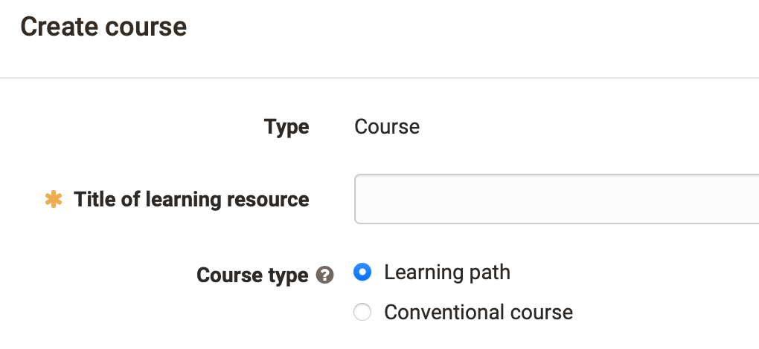This screenshot has width=759, height=349.
Task: Show help with the question mark icon
Action: click(x=324, y=275)
